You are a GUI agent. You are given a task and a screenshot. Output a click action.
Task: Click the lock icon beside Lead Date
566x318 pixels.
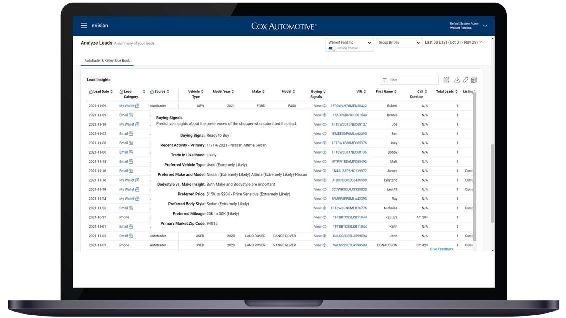[x=91, y=92]
